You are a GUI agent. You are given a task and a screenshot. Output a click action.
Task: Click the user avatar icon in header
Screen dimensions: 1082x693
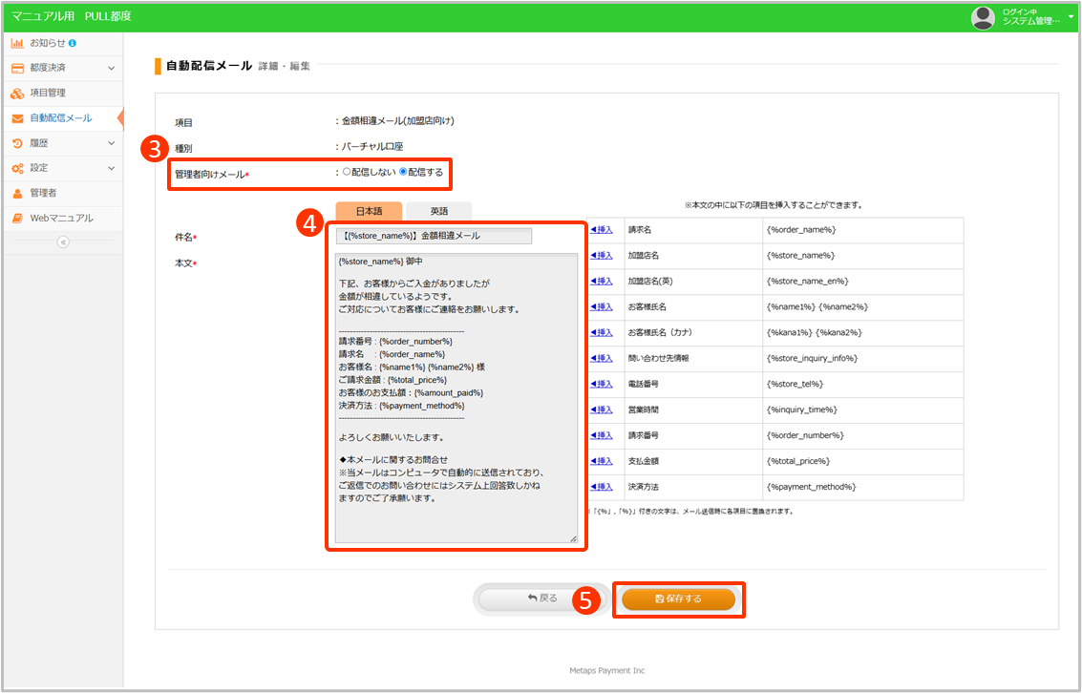point(983,17)
